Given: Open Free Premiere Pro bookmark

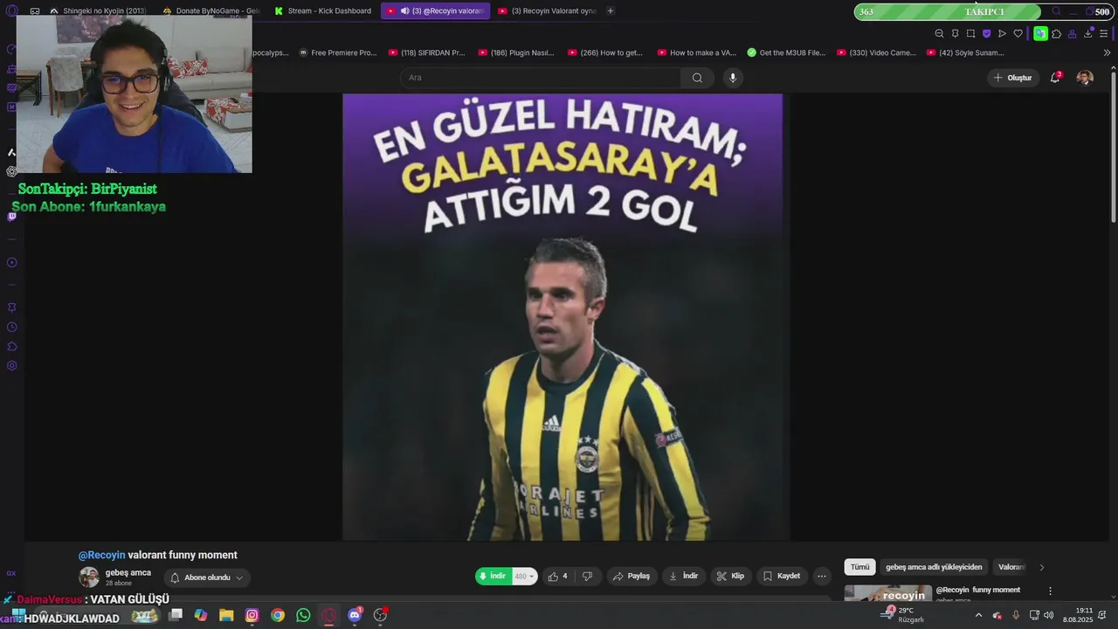Looking at the screenshot, I should pos(337,52).
